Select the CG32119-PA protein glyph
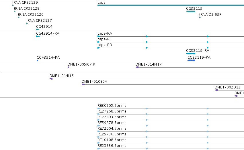The height and width of the screenshot is (150, 244). click(191, 60)
